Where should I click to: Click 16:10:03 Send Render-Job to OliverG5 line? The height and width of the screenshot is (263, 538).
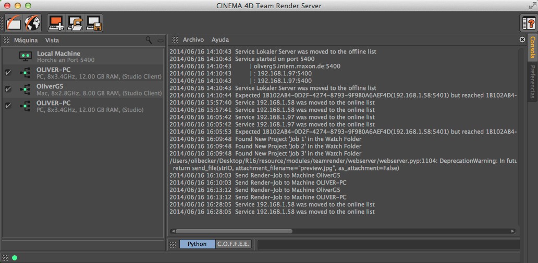pos(255,175)
